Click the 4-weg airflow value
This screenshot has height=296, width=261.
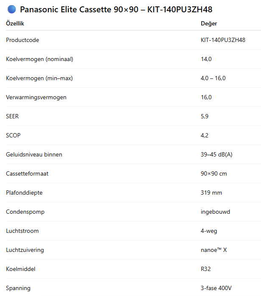point(209,231)
